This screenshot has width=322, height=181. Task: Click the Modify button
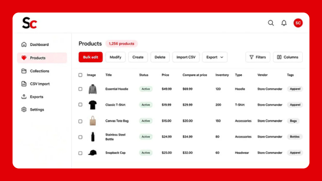[115, 57]
